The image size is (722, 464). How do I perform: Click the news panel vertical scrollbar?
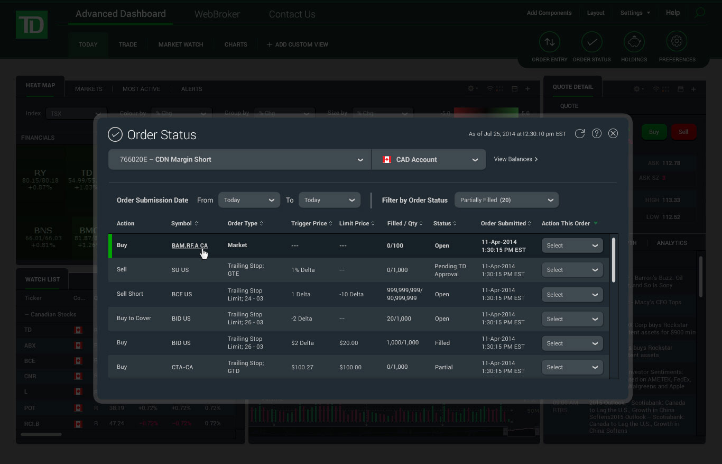(701, 276)
